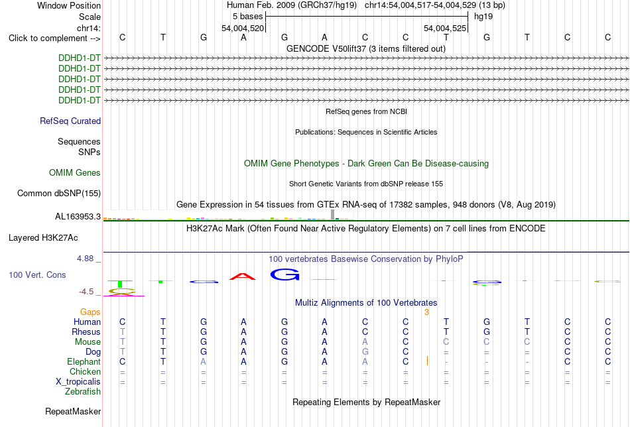The width and height of the screenshot is (630, 427).
Task: Click 'Multiz Alignments of 100 Vertebrates' title
Action: click(366, 303)
